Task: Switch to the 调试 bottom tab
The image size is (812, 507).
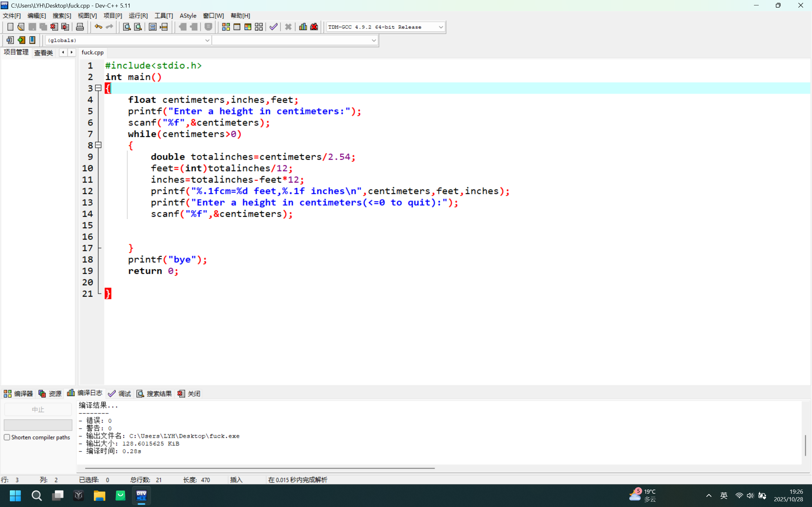Action: coord(120,394)
